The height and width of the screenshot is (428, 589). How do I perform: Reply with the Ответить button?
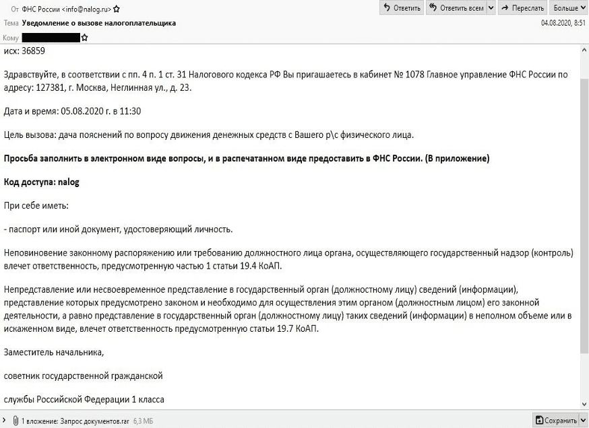[402, 8]
